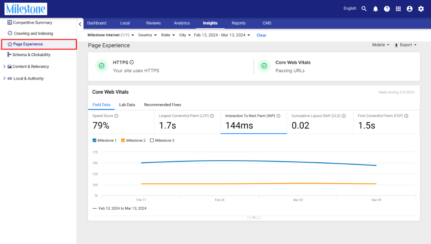Click the Schema & Clickability tree icon
431x244 pixels.
coord(9,55)
